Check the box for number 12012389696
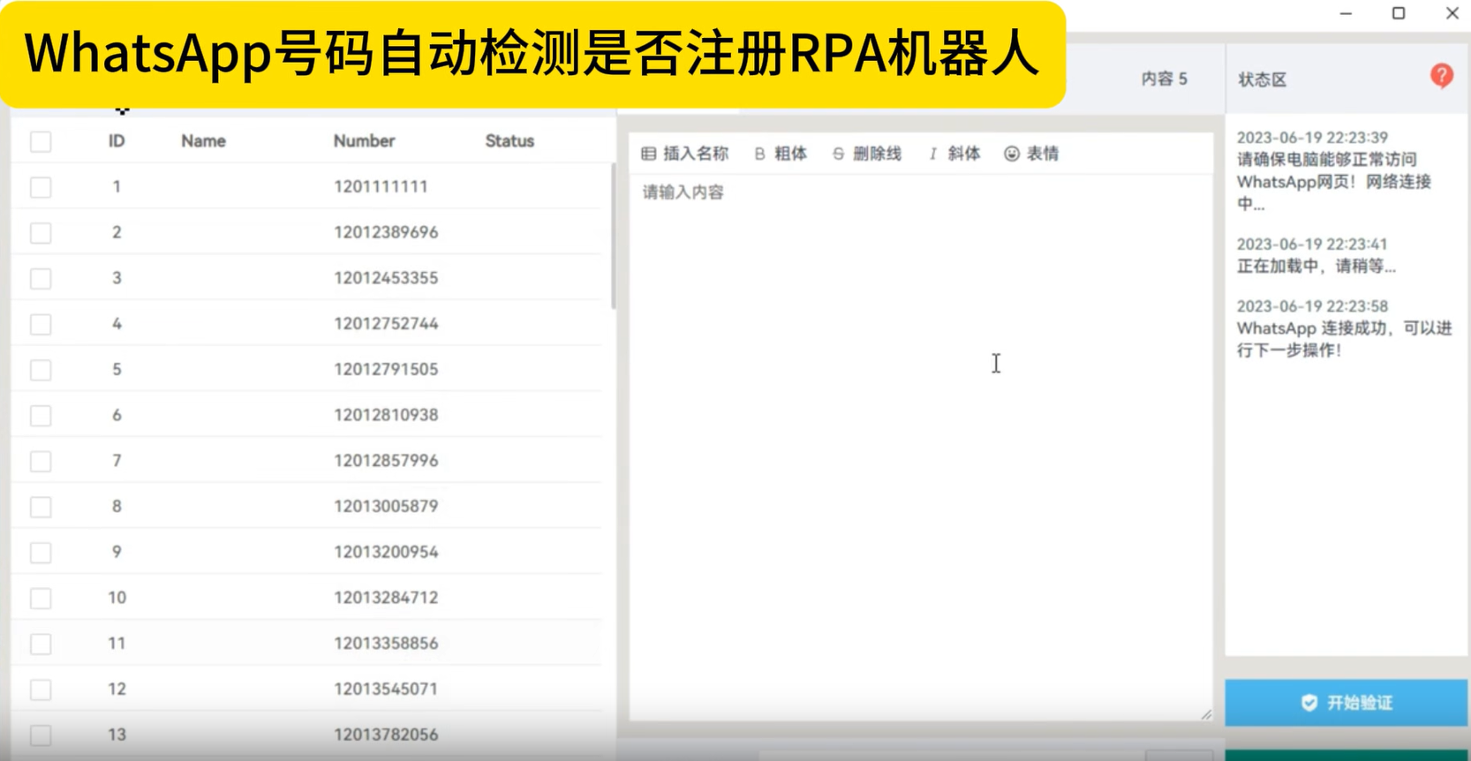Image resolution: width=1471 pixels, height=761 pixels. point(41,233)
